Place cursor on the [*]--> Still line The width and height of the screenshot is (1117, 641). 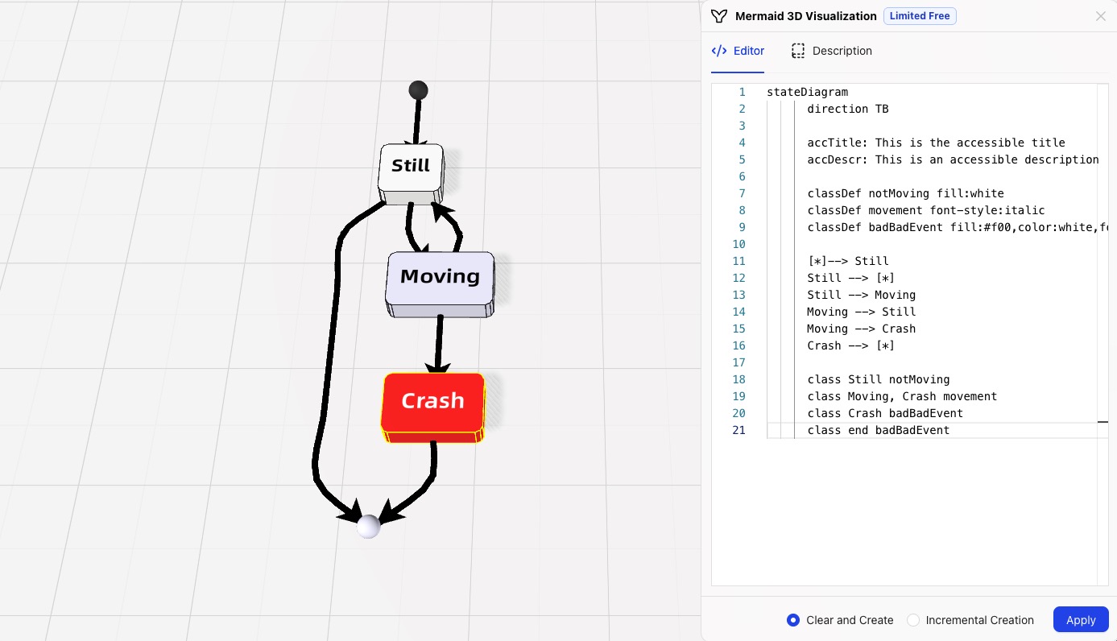(x=848, y=261)
